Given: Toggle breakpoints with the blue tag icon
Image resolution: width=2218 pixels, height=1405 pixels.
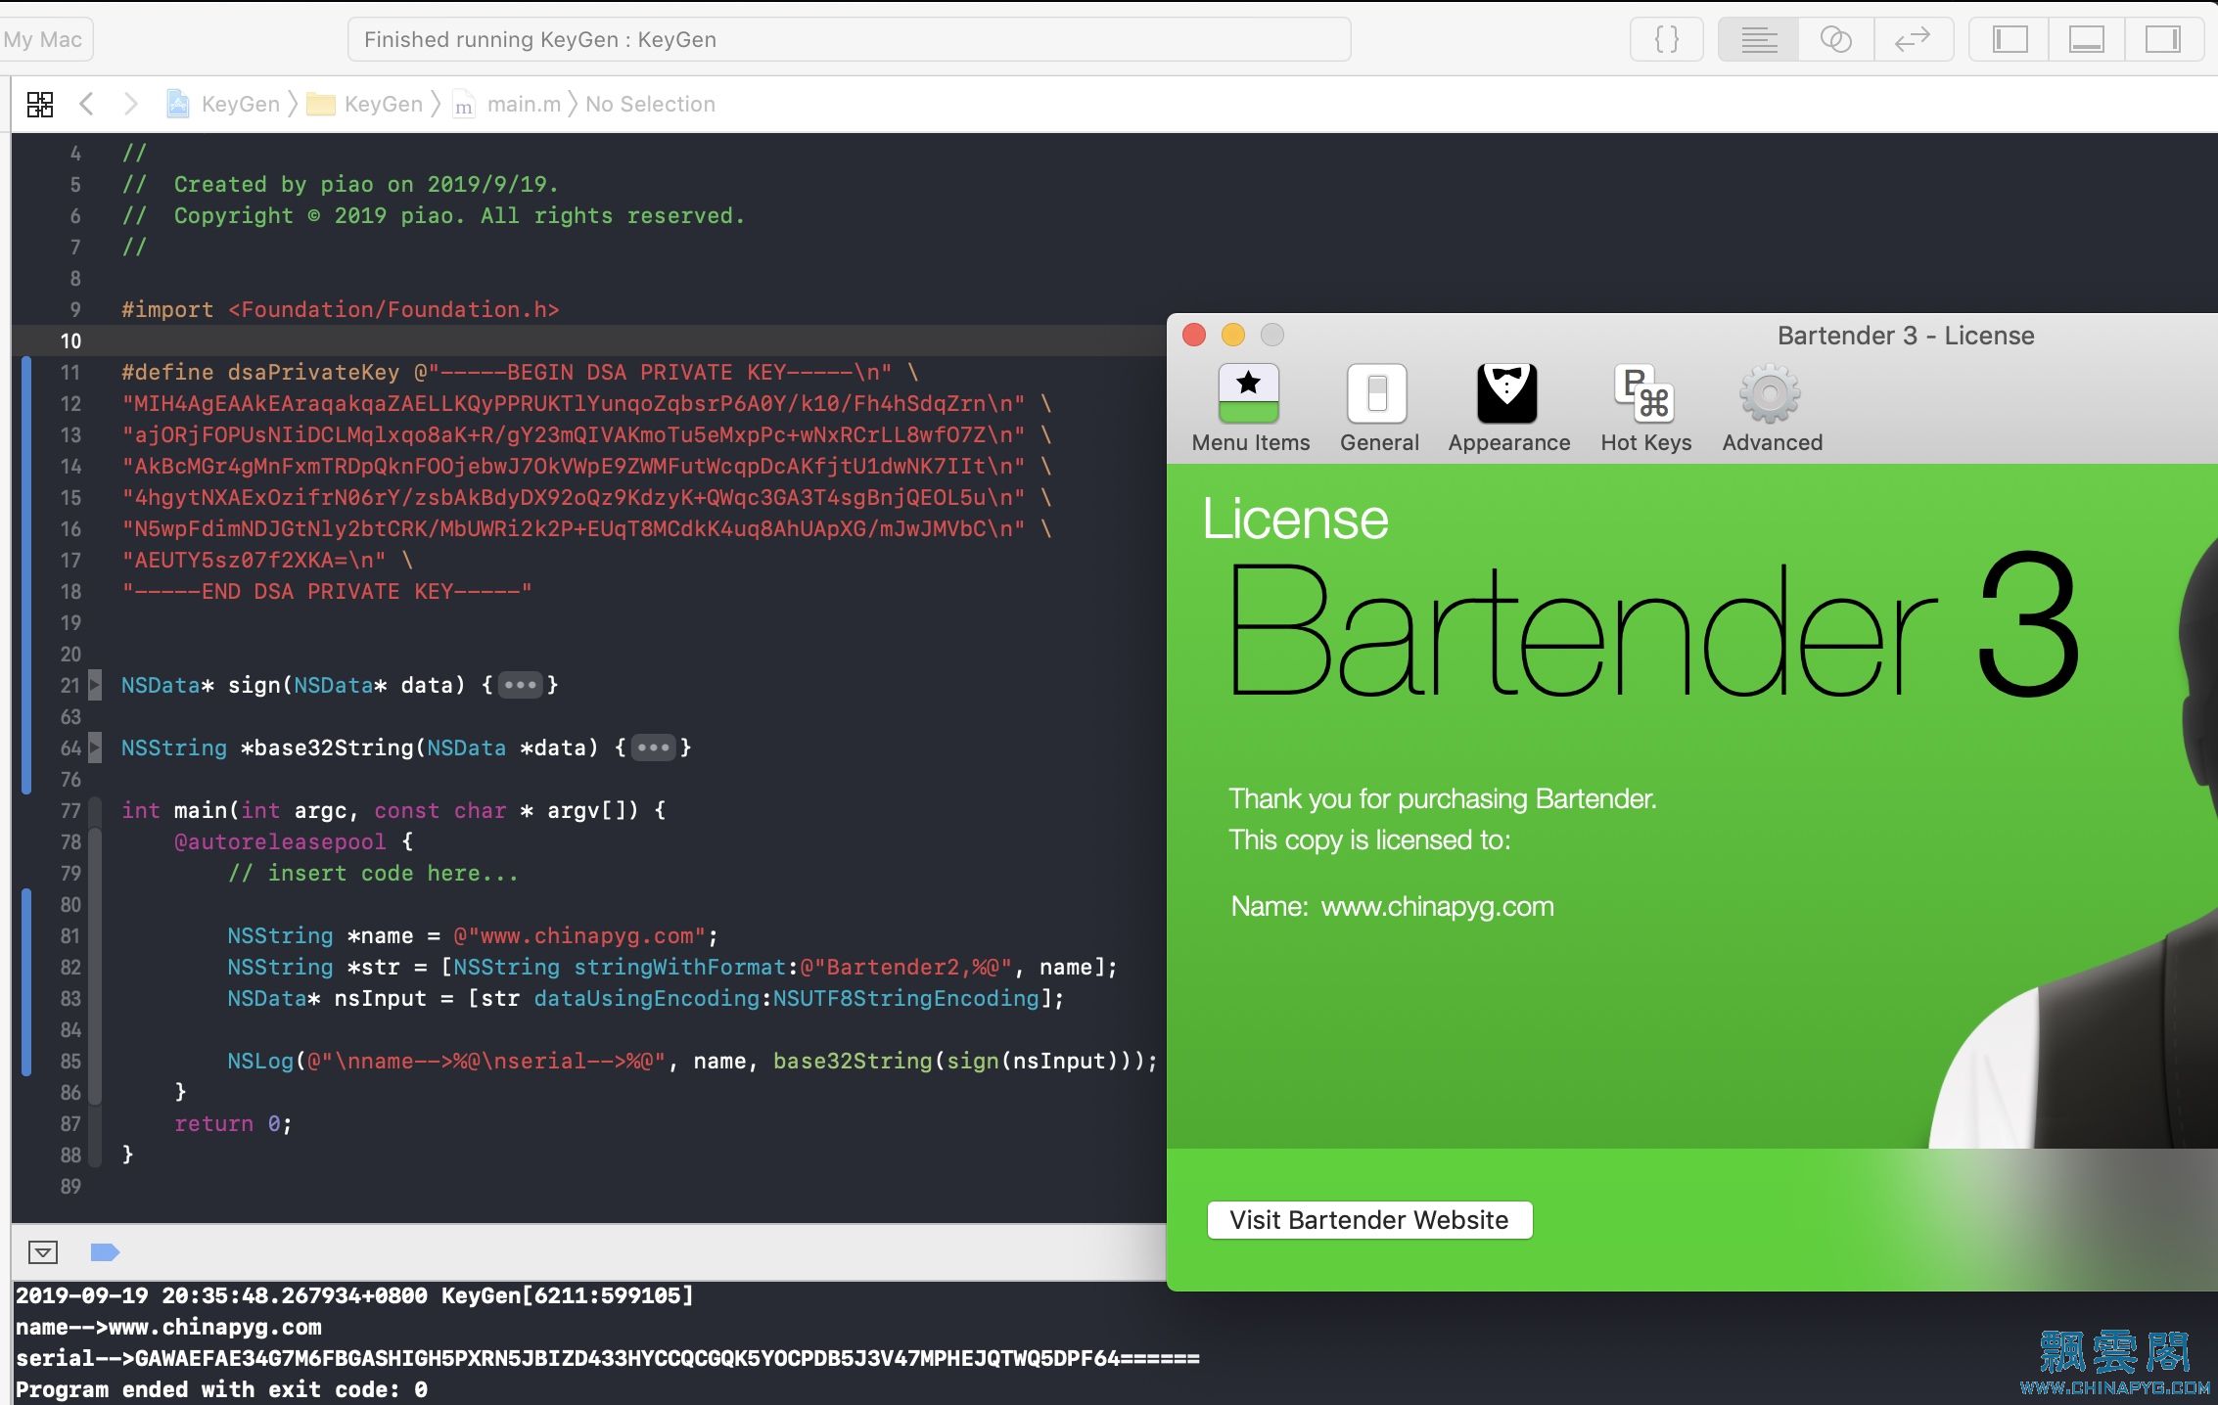Looking at the screenshot, I should pyautogui.click(x=105, y=1252).
